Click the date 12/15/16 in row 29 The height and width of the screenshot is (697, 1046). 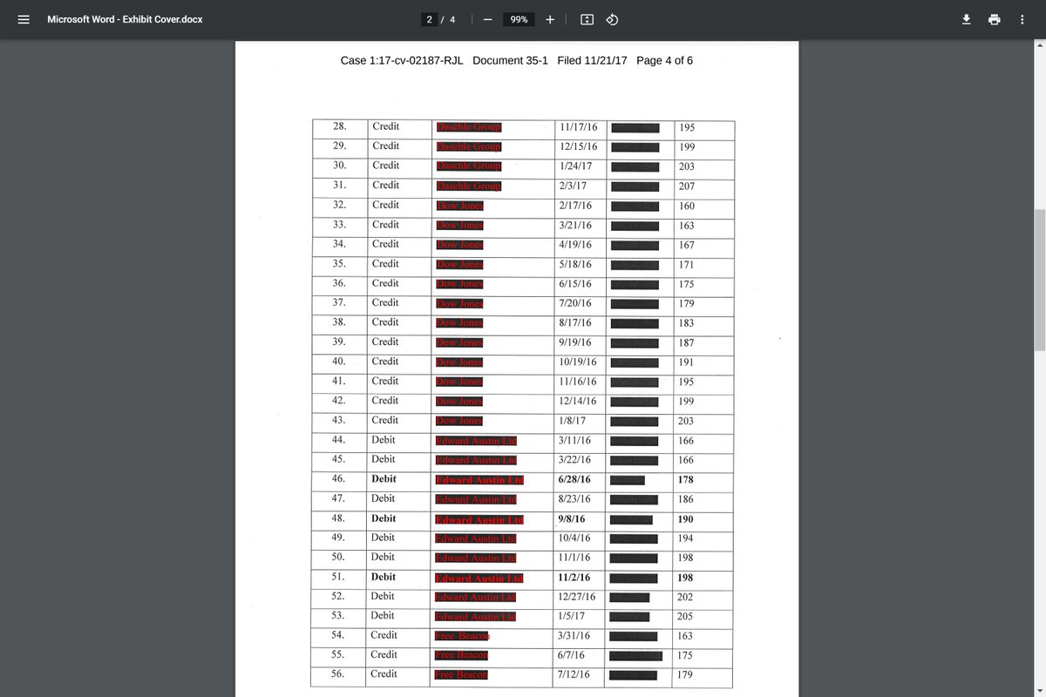(578, 146)
